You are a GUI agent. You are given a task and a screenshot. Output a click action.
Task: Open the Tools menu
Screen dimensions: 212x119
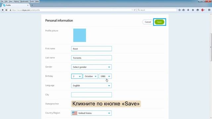(x=32, y=1)
